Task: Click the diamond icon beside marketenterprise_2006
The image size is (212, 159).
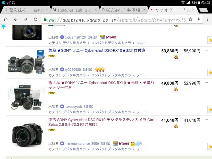Action: [x=139, y=144]
